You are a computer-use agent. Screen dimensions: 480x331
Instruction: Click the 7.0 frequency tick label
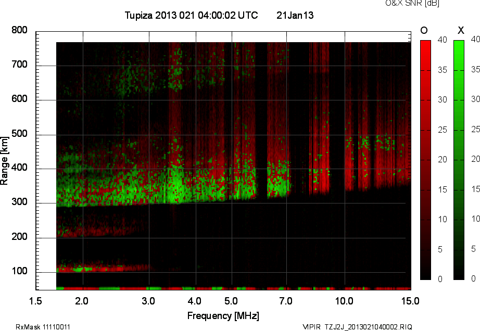pos(286,301)
